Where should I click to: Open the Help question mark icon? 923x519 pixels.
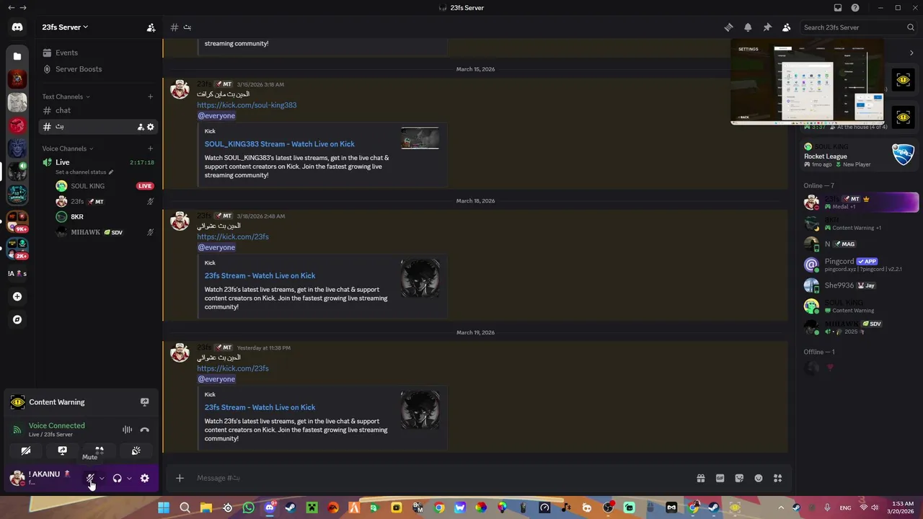tap(855, 8)
